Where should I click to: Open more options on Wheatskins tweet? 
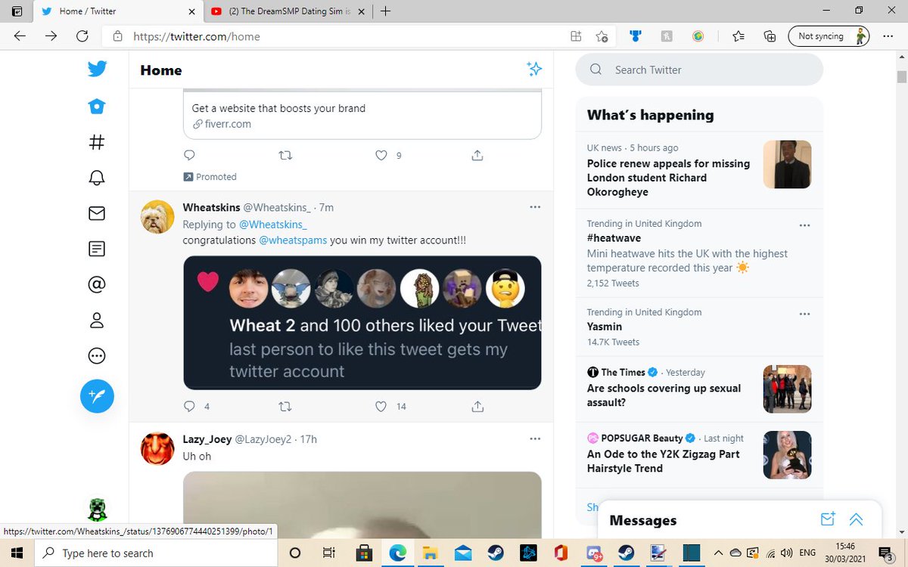[535, 207]
